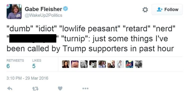Click the reply arrow icon
This screenshot has height=93, width=187.
coord(10,88)
